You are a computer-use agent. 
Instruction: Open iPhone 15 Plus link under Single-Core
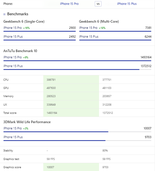[x=13, y=37]
